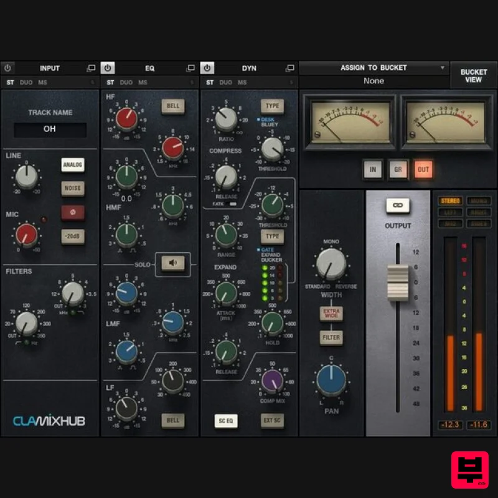Image resolution: width=498 pixels, height=498 pixels.
Task: Select DUO mode in EQ module
Action: point(126,83)
